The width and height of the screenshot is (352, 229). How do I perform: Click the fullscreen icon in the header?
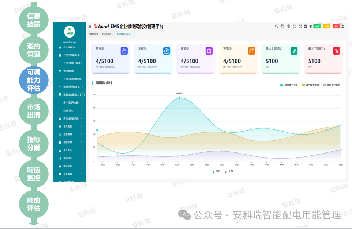300,26
